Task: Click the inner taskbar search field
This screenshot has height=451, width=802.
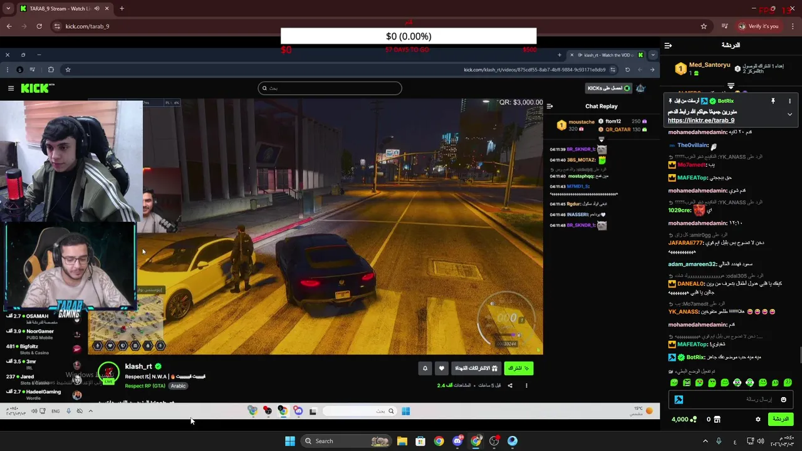Action: pyautogui.click(x=360, y=411)
